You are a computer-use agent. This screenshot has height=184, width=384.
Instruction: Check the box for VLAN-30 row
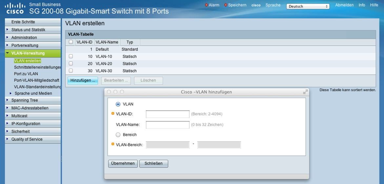(71, 71)
